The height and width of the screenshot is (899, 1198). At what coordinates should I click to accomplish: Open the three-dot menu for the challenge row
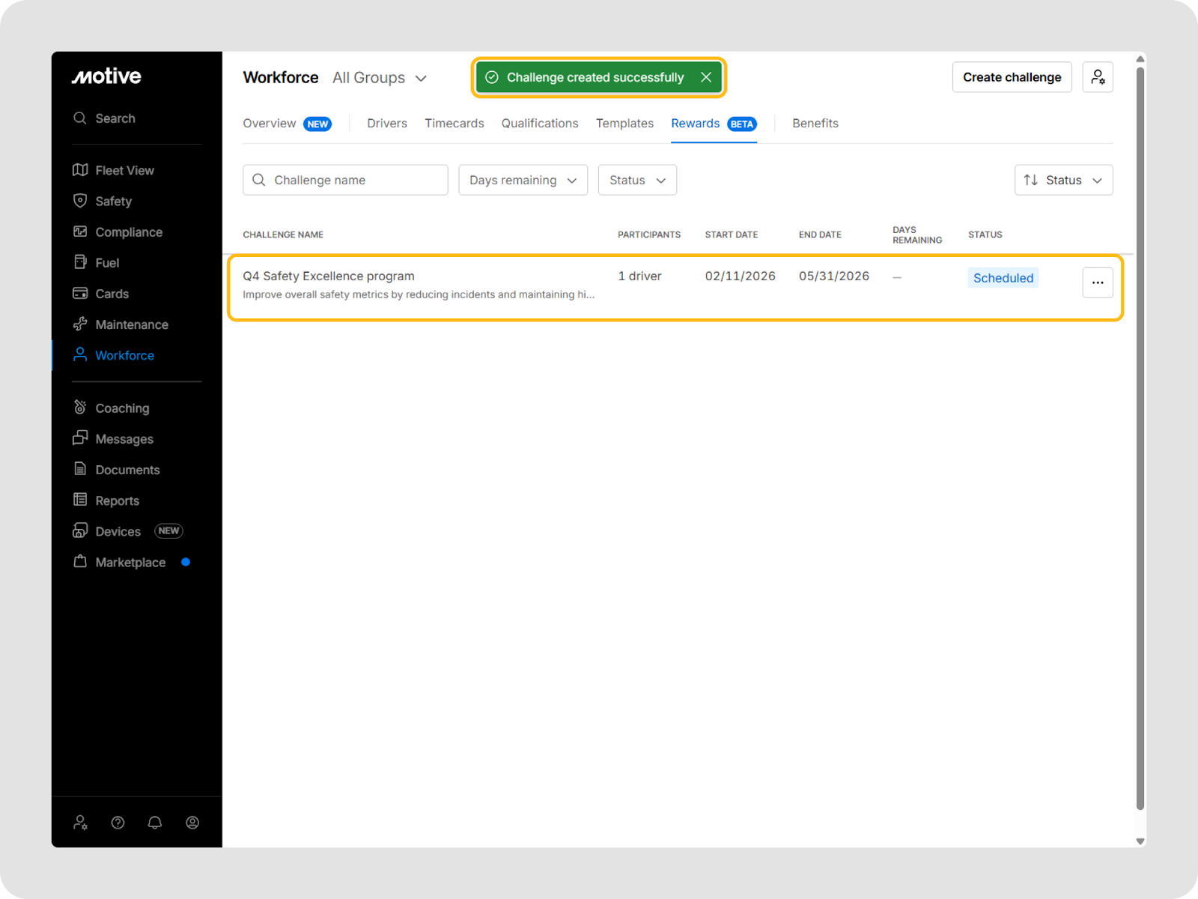(1098, 283)
